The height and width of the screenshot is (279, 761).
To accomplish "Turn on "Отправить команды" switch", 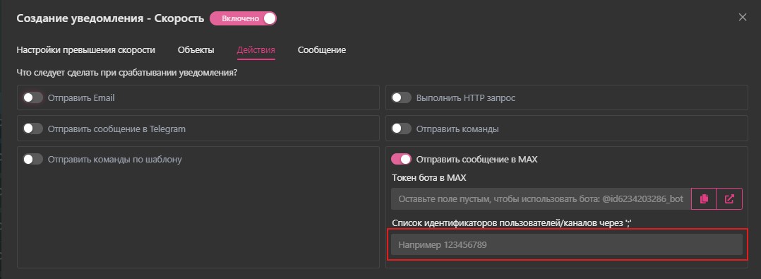I will coord(402,129).
